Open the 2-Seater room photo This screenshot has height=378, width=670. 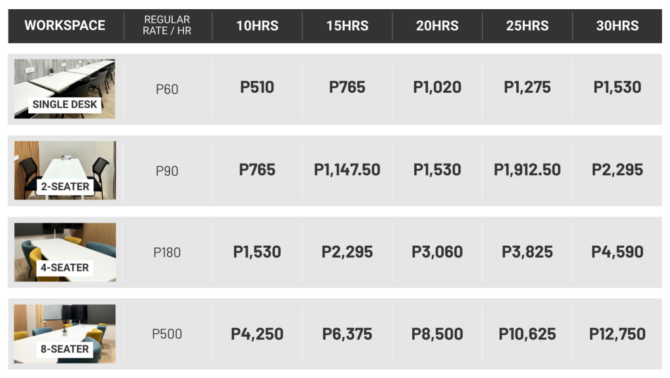(65, 171)
